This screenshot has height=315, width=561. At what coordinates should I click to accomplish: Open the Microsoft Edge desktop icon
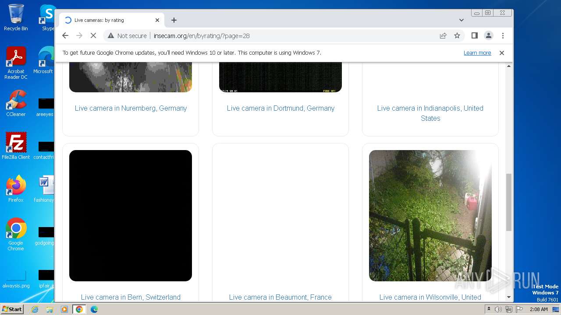click(45, 60)
